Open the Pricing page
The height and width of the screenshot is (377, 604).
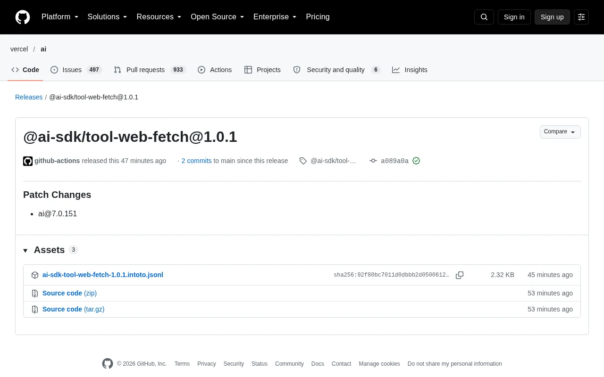pos(318,17)
